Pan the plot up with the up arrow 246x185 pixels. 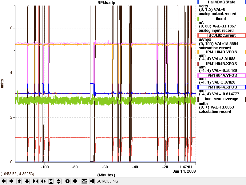(19, 181)
